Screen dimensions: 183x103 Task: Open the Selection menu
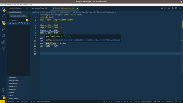[x=10, y=5]
